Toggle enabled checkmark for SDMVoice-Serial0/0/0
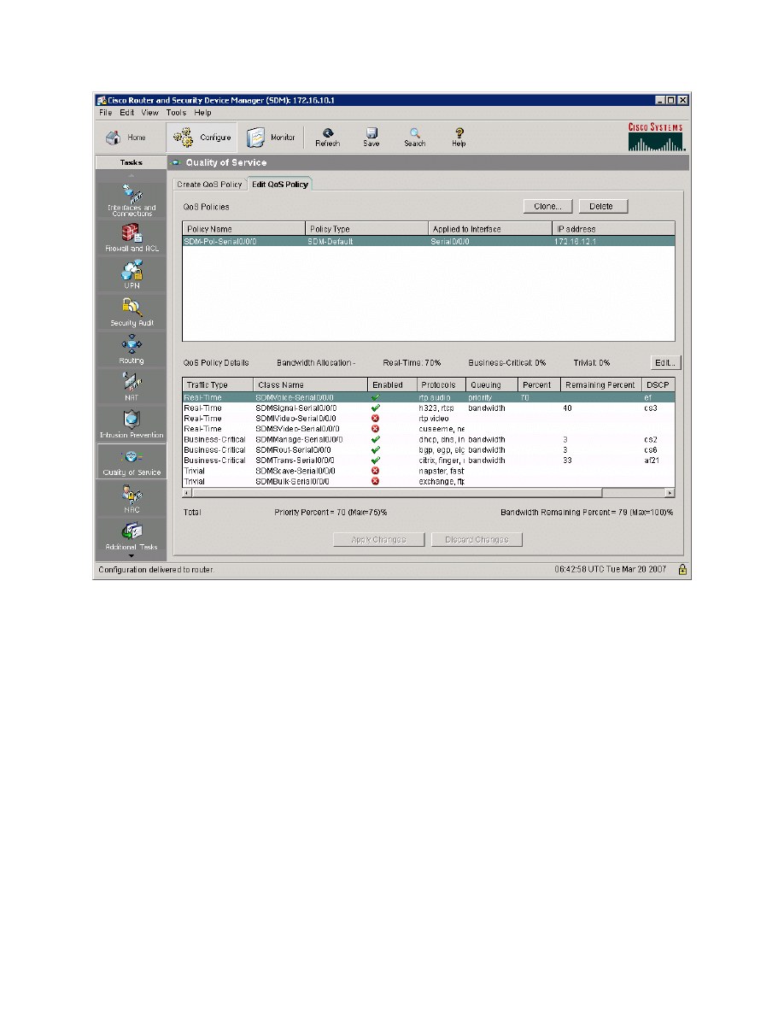784x1015 pixels. pyautogui.click(x=376, y=398)
